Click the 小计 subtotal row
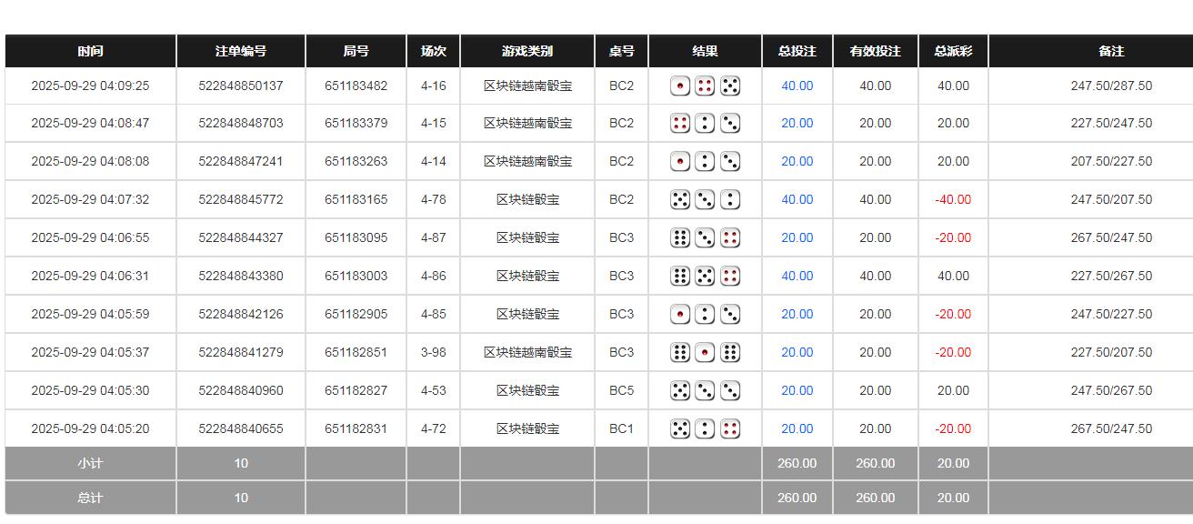 pyautogui.click(x=90, y=463)
